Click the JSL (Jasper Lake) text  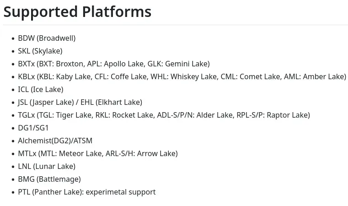46,103
